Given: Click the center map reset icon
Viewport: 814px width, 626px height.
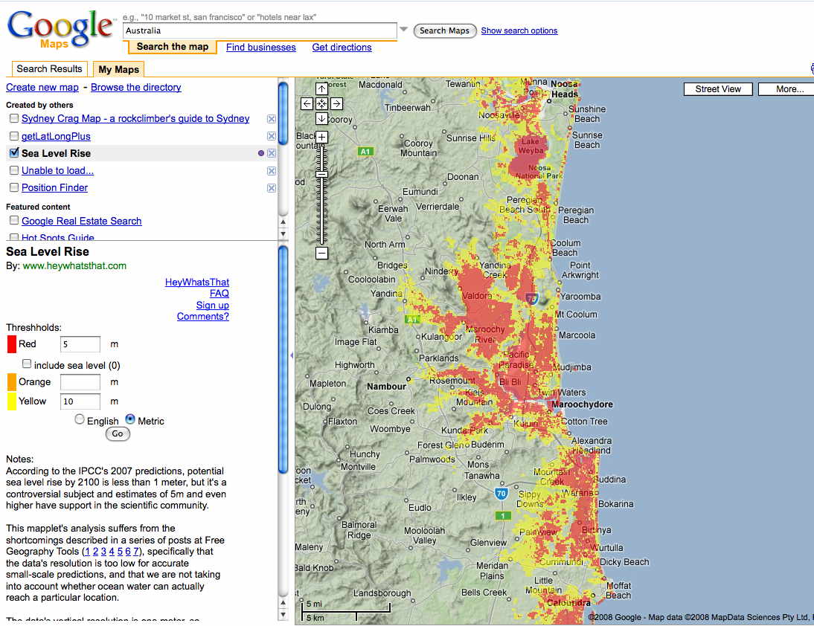Looking at the screenshot, I should [x=322, y=104].
